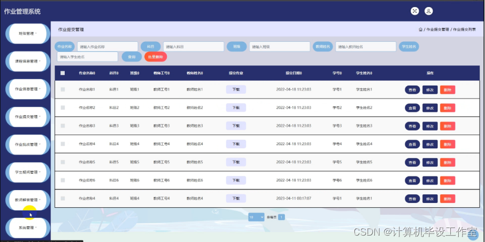The width and height of the screenshot is (485, 242).
Task: Focus the 请输入学生姓名 input field
Action: pyautogui.click(x=88, y=57)
